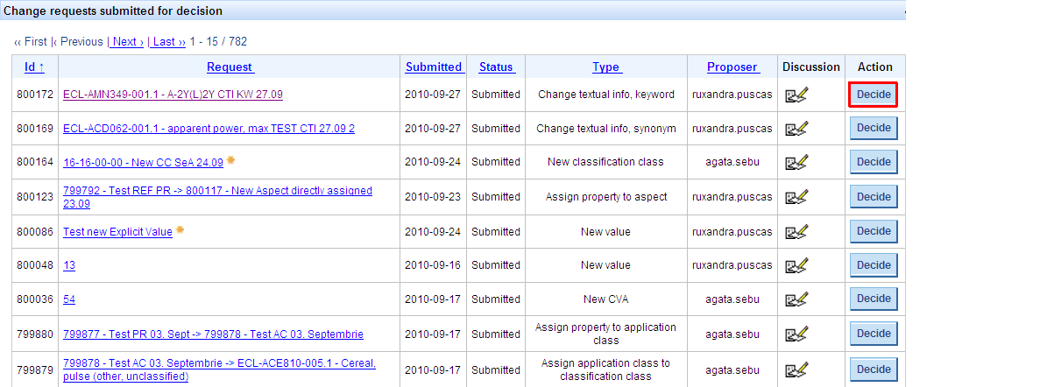Sort table by Id column
Image resolution: width=1040 pixels, height=387 pixels.
[34, 67]
